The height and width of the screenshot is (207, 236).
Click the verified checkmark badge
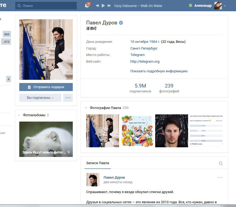pos(121,23)
